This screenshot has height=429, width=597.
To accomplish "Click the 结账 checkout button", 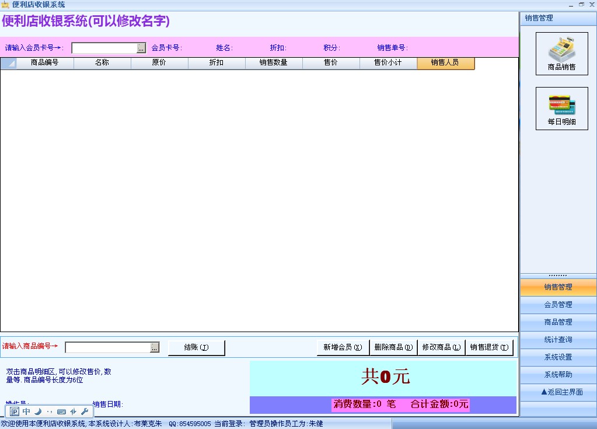I will tap(196, 348).
